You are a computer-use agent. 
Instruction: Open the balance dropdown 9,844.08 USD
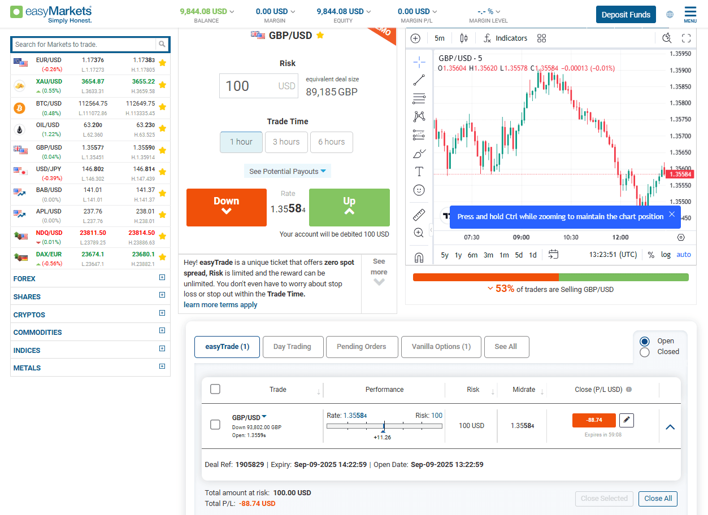207,11
